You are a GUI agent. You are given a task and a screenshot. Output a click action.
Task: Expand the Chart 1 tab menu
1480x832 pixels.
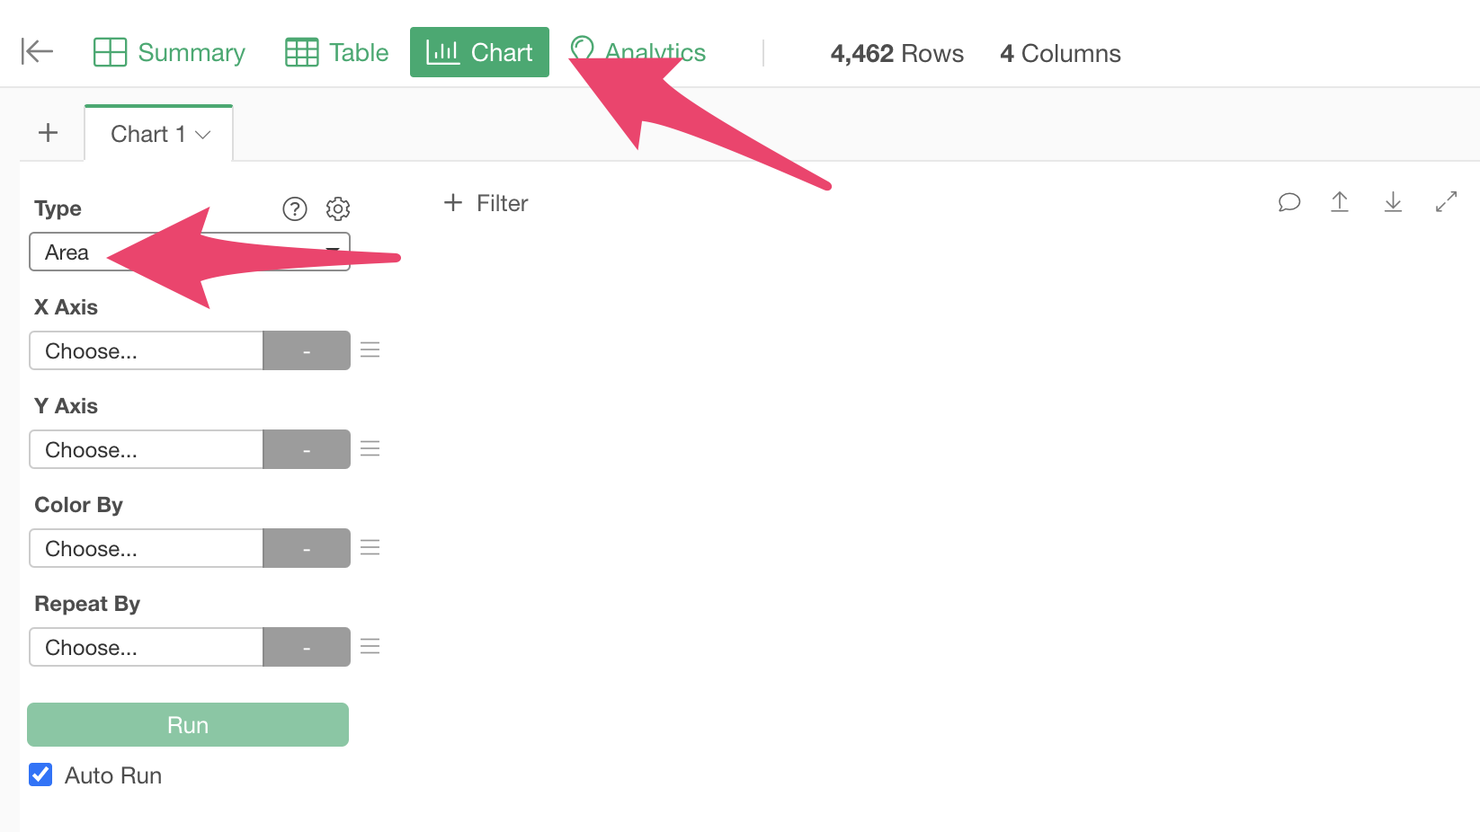(x=203, y=135)
